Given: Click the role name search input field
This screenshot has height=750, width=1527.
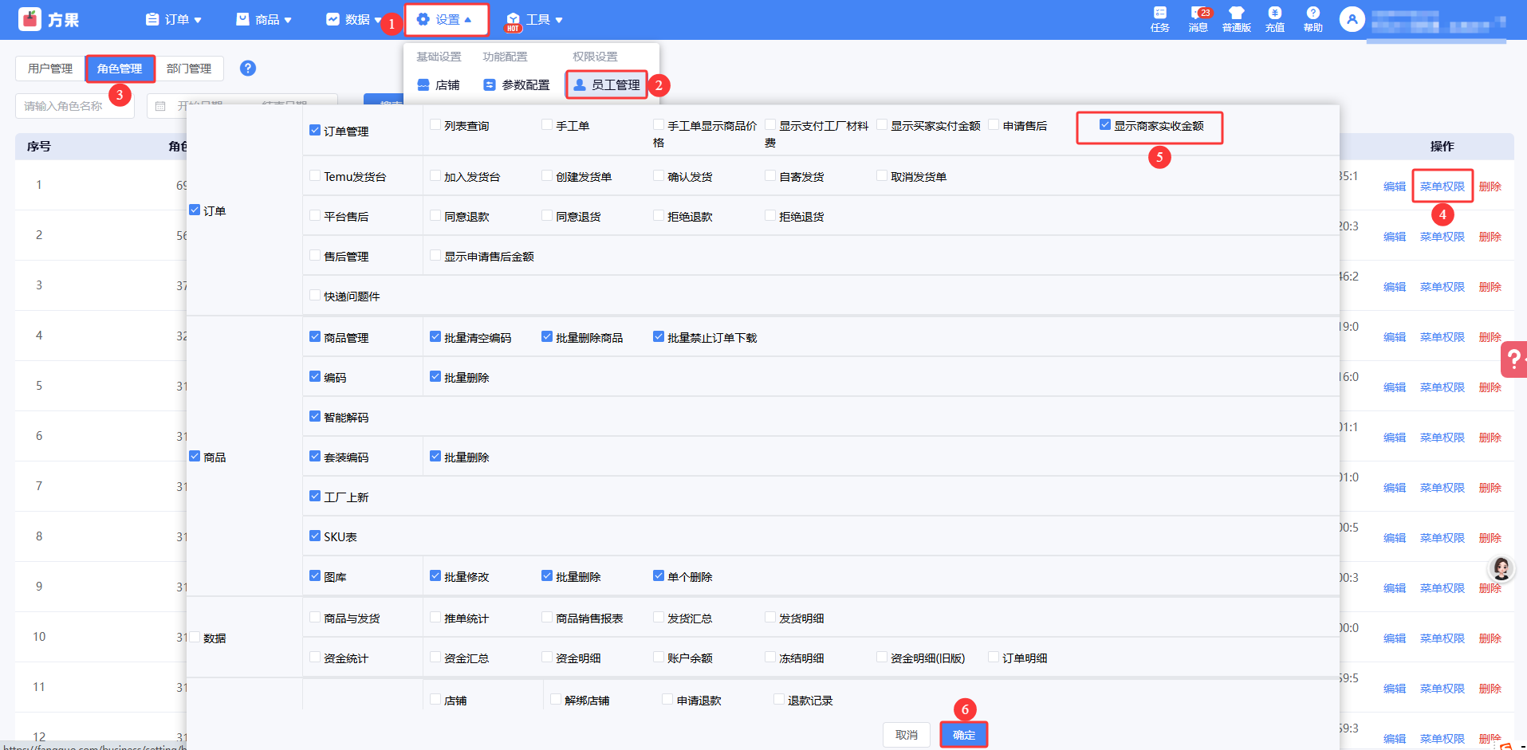Looking at the screenshot, I should coord(73,106).
